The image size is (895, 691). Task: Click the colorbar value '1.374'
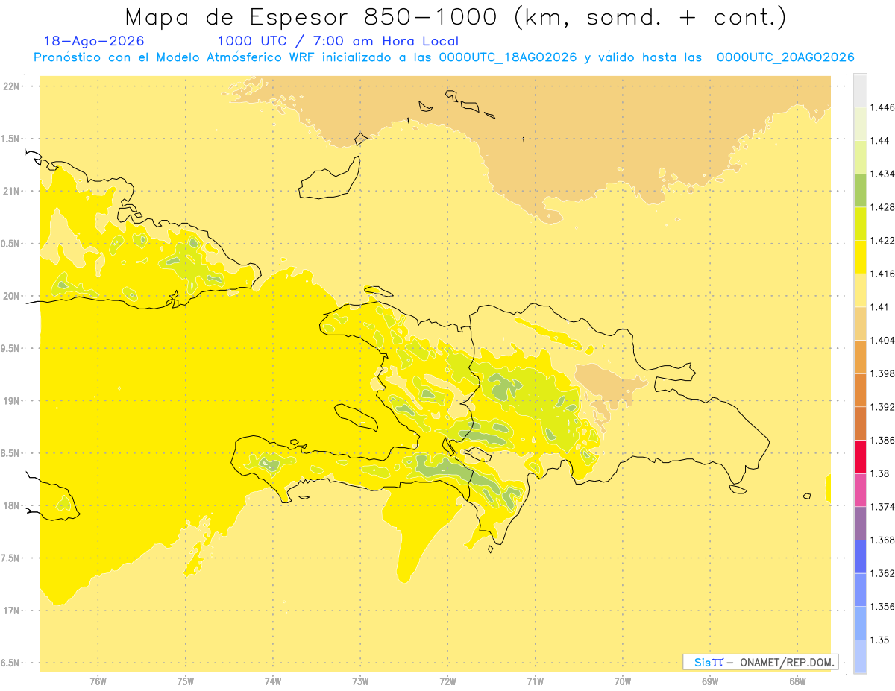coord(882,506)
